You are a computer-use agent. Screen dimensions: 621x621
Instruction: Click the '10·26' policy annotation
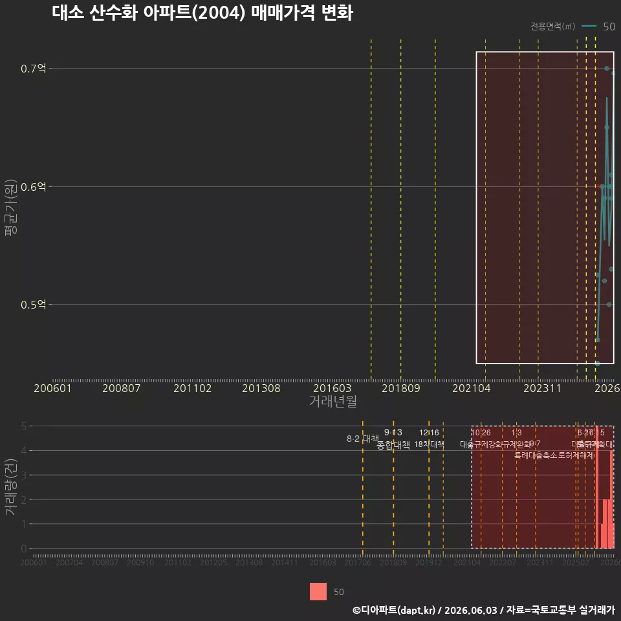481,433
